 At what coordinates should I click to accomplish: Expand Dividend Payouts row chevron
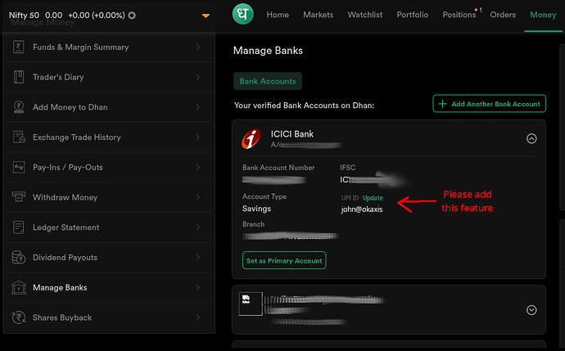(x=198, y=258)
